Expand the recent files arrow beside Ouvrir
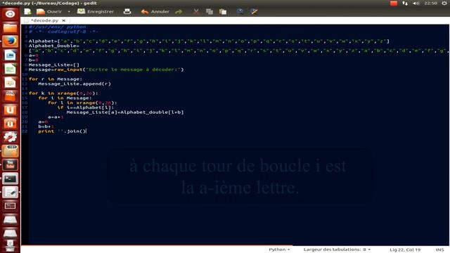Viewport: 450px width, 253px height. point(69,12)
